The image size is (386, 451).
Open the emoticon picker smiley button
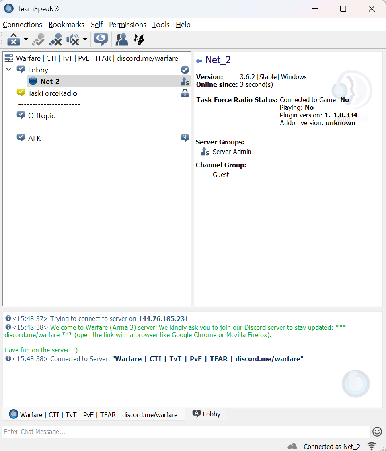[377, 431]
